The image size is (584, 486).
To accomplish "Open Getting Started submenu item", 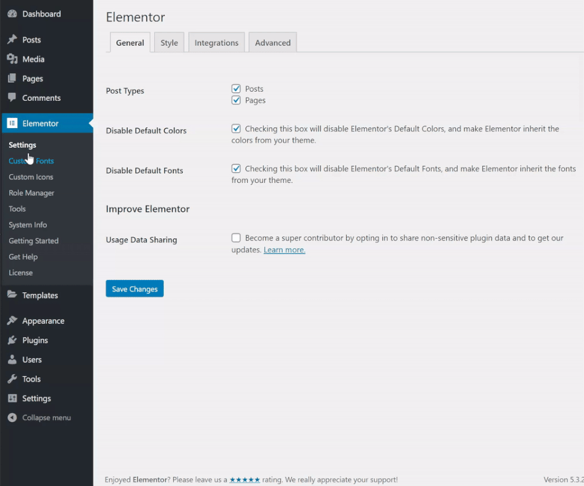I will coord(33,241).
